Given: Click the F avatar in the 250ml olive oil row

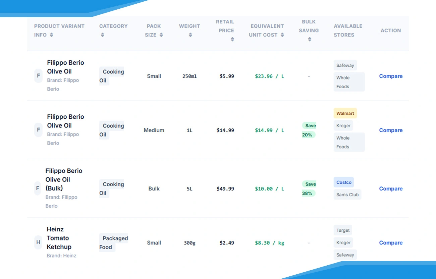Looking at the screenshot, I should pyautogui.click(x=39, y=76).
